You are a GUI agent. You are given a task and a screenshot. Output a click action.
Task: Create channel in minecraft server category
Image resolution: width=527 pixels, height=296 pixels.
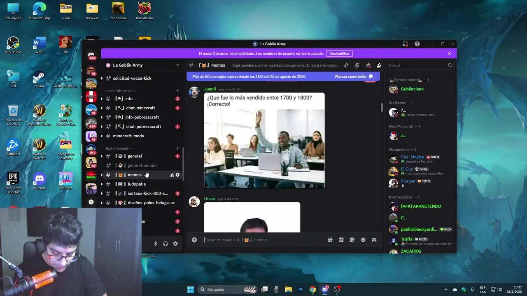coord(177,91)
